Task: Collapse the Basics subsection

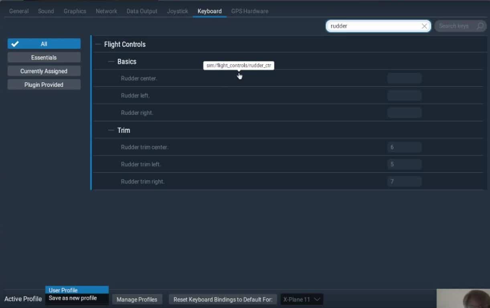Action: [111, 62]
